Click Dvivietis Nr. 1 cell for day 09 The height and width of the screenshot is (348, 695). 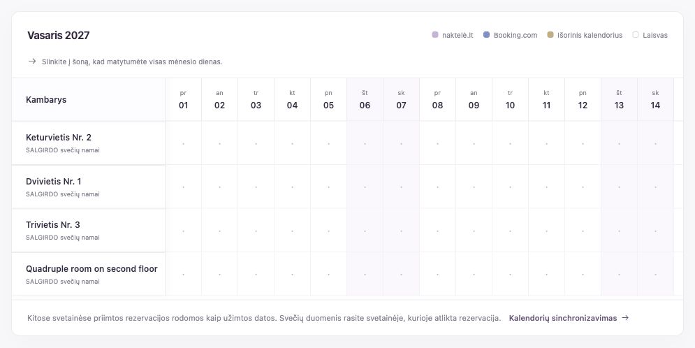tap(474, 187)
